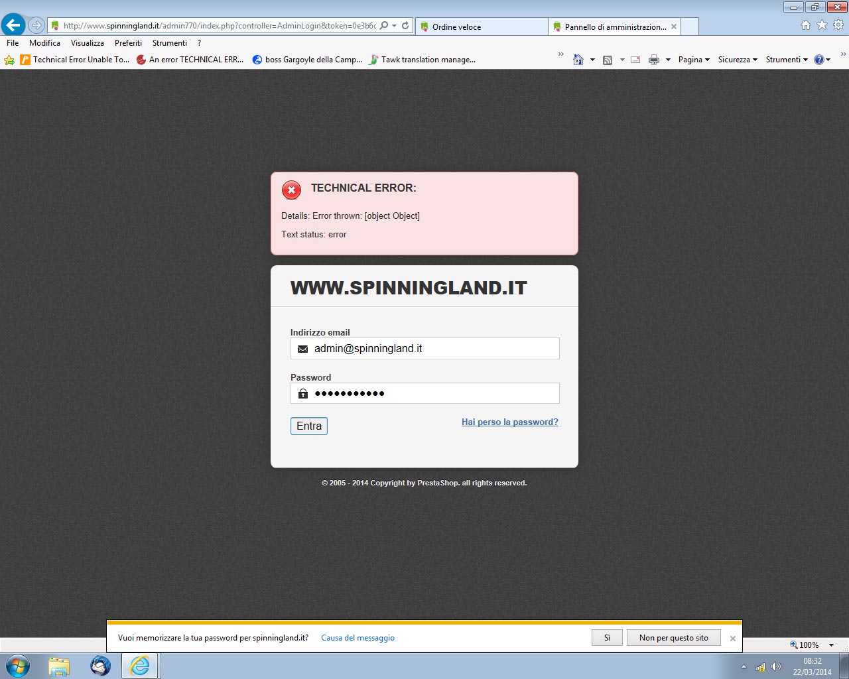Close the Pannello di amministrazion... tab
849x679 pixels.
(674, 27)
